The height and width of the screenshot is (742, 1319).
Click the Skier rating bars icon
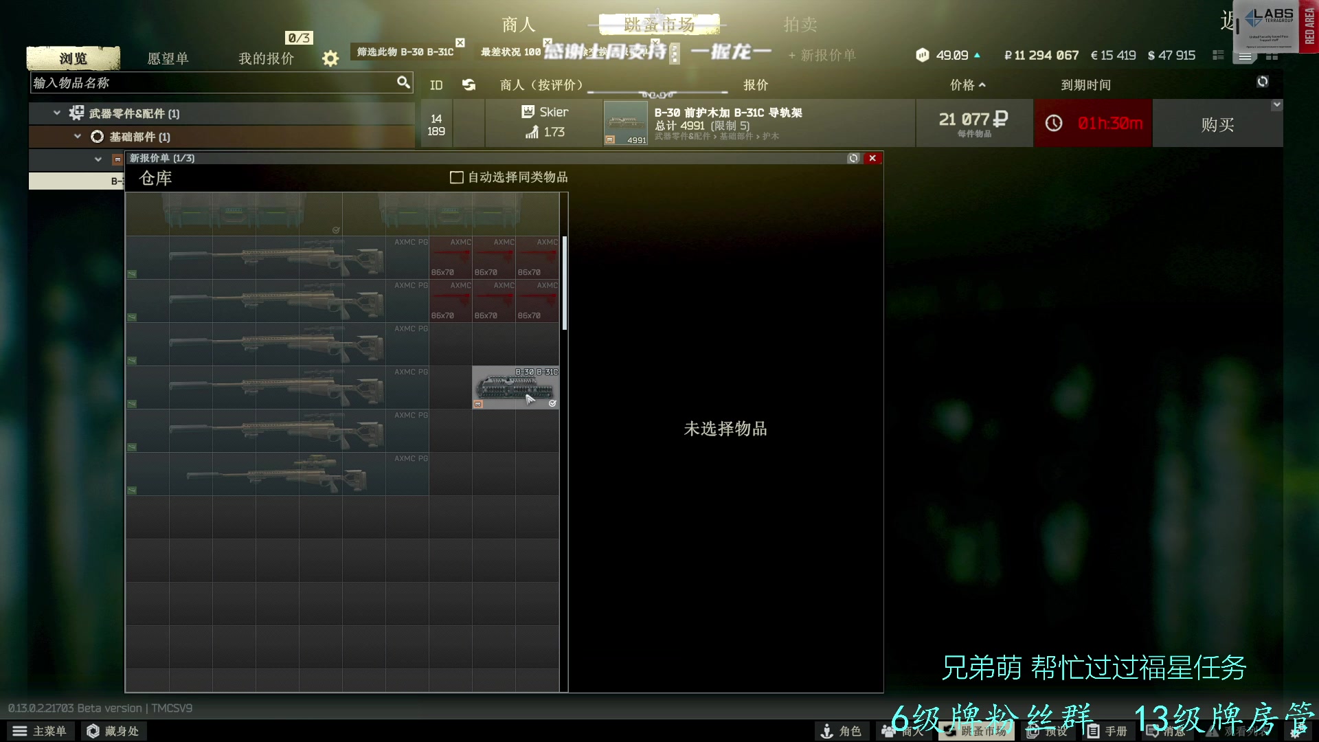pyautogui.click(x=532, y=132)
